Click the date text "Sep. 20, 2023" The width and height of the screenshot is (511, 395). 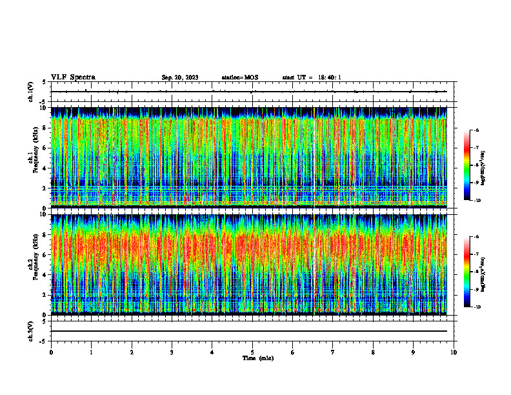[x=180, y=77]
